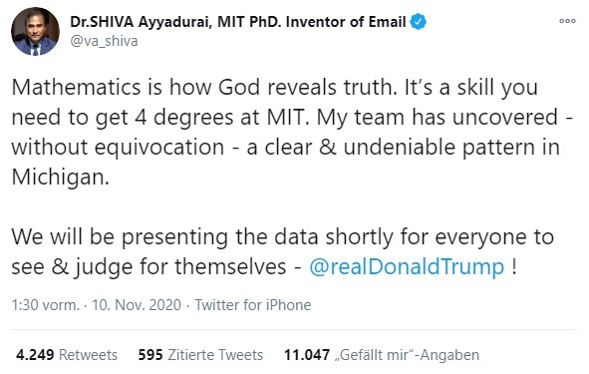Click the @va_shiva handle
Viewport: 589px width, 374px height.
click(x=104, y=41)
